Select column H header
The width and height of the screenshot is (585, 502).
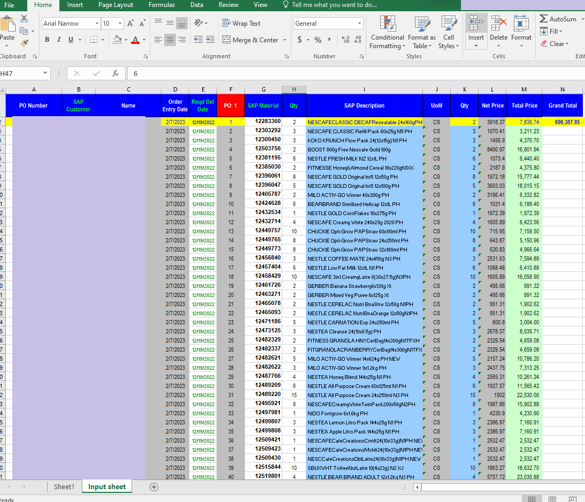click(x=294, y=89)
